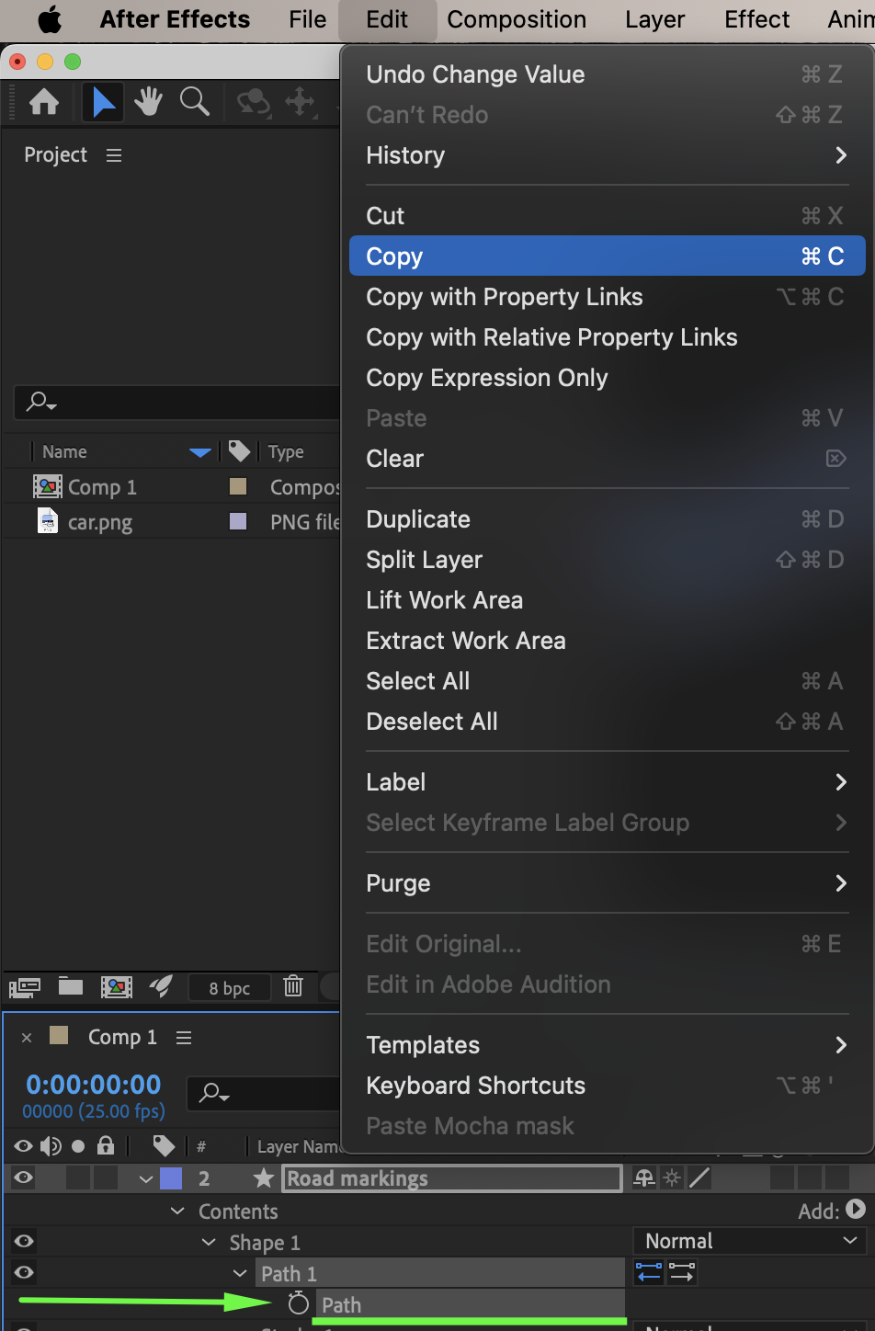Select the Orbit camera tool
The image size is (875, 1331).
(x=254, y=102)
